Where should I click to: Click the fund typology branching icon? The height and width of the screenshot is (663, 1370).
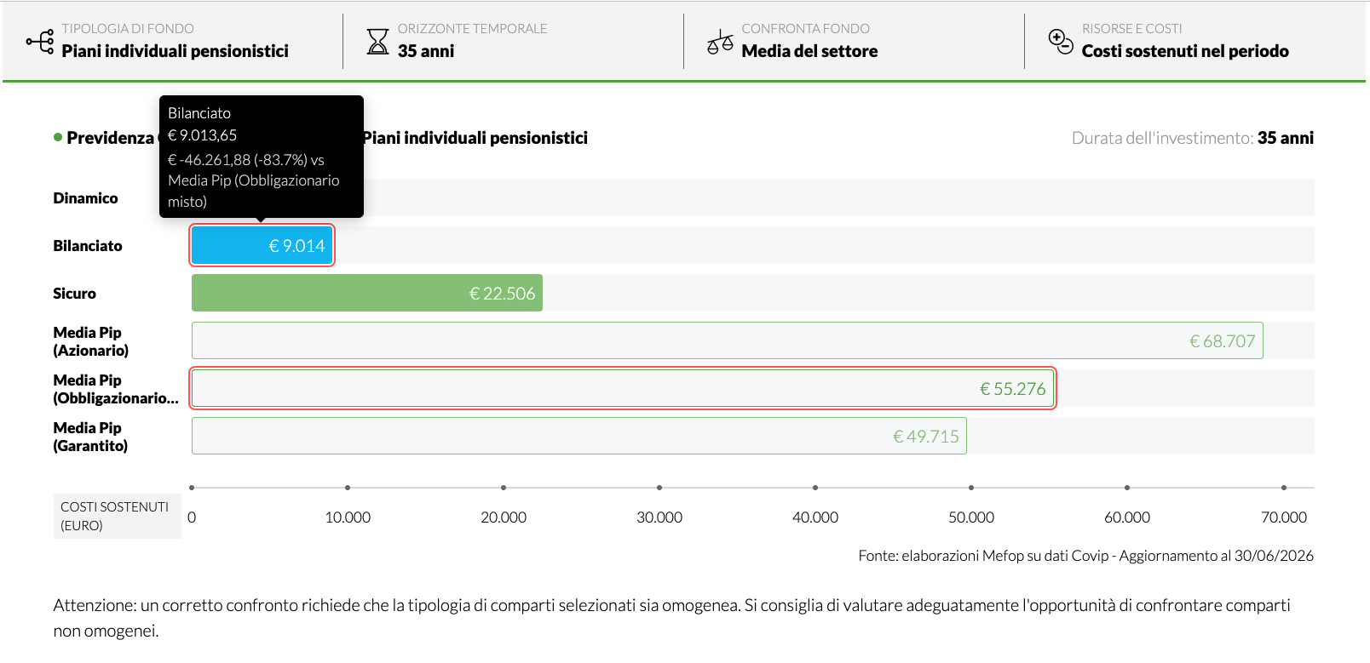(39, 41)
